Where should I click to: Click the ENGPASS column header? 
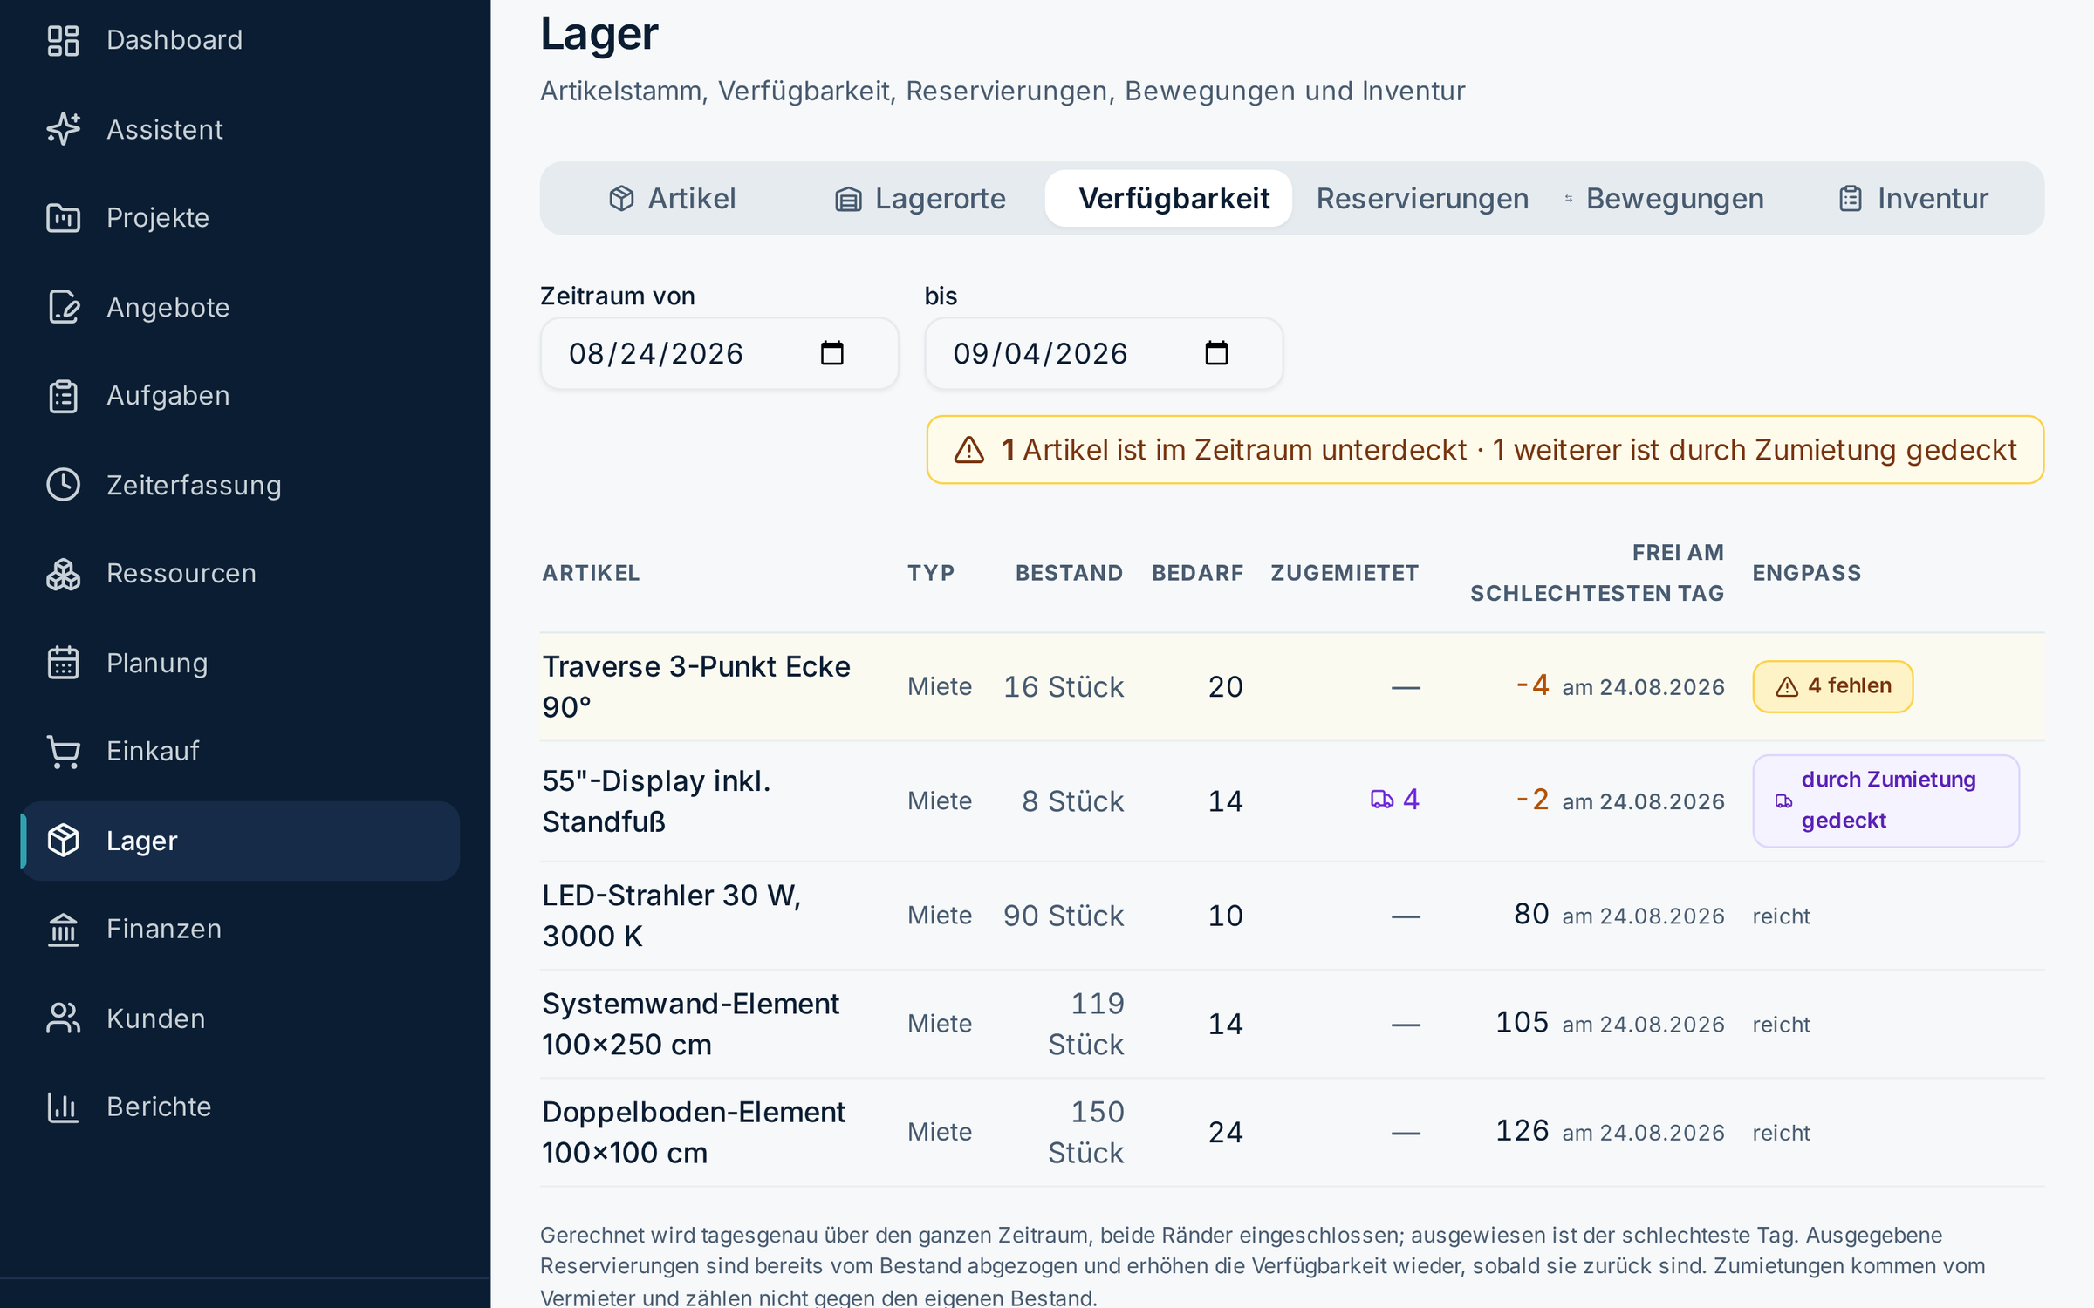1807,573
